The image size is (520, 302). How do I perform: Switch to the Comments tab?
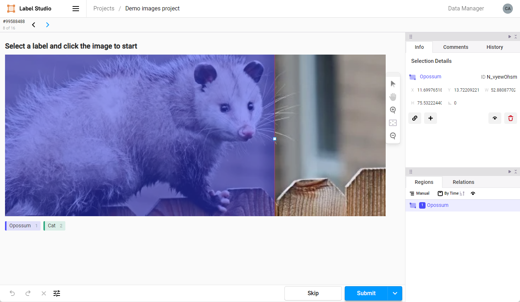(x=455, y=47)
